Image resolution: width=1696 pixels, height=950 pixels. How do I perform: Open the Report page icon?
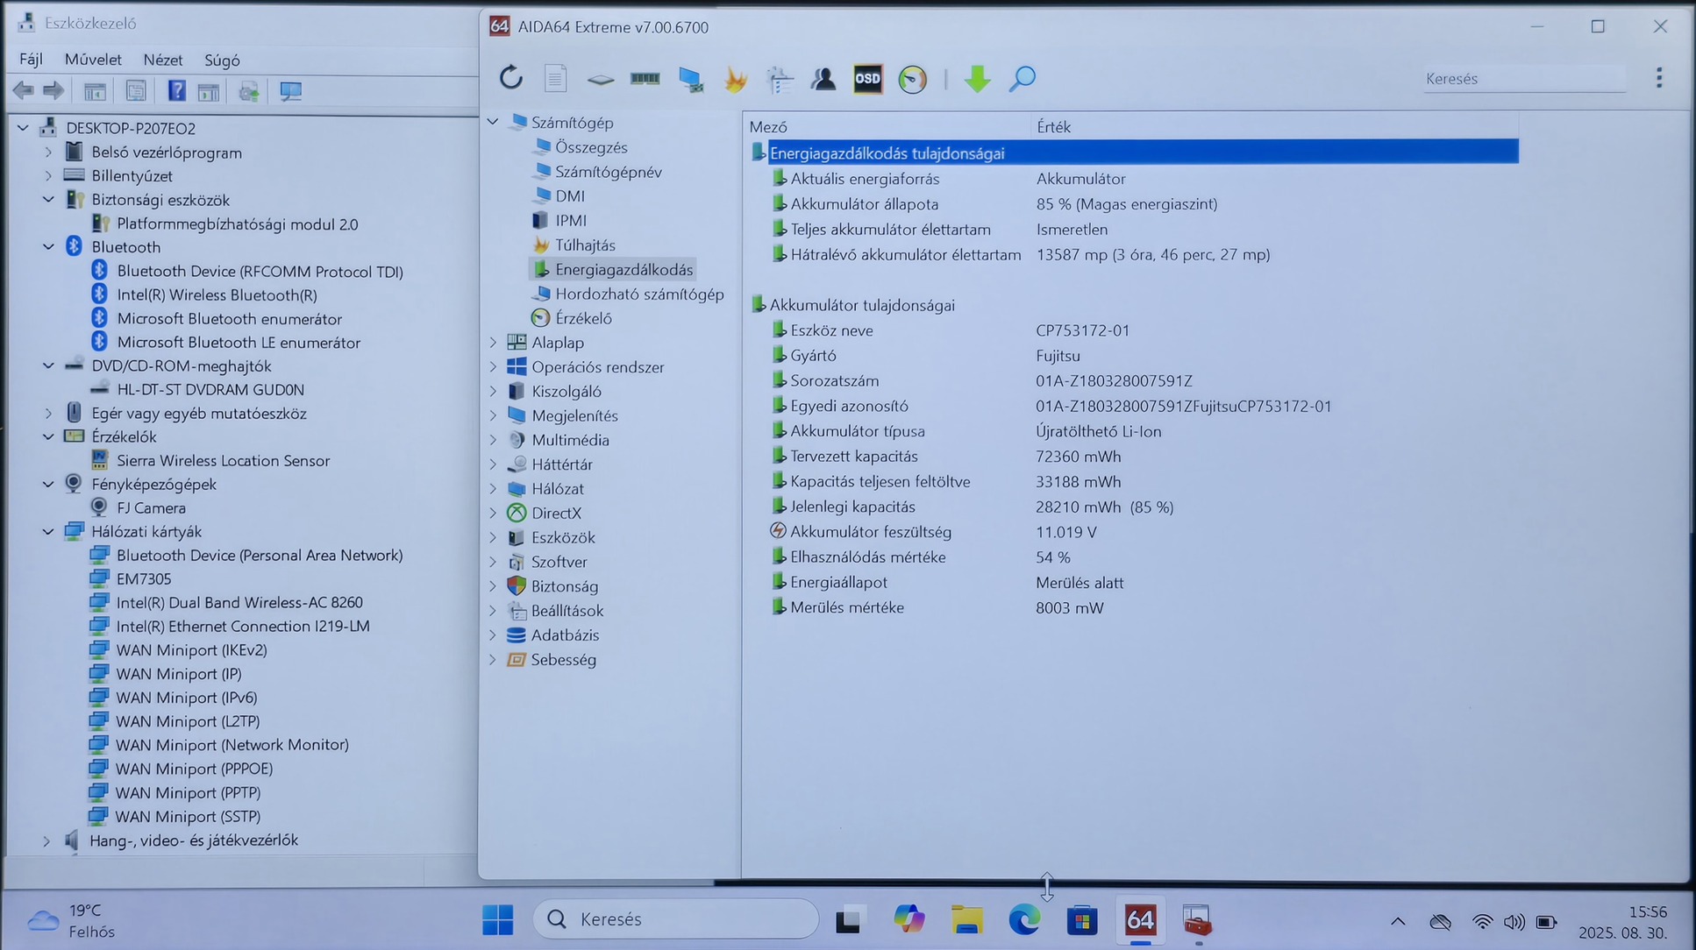(555, 79)
